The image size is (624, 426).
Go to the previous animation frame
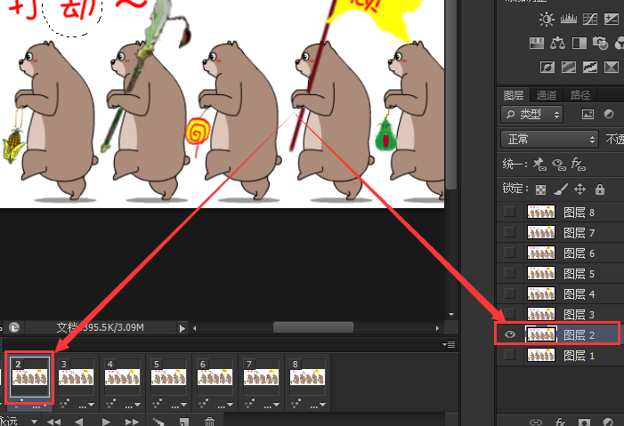pos(79,422)
